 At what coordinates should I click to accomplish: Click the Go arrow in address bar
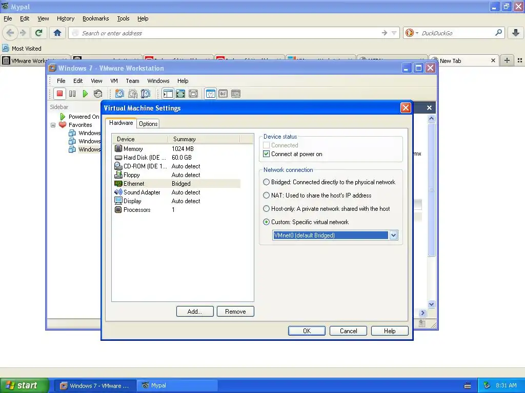coord(385,33)
